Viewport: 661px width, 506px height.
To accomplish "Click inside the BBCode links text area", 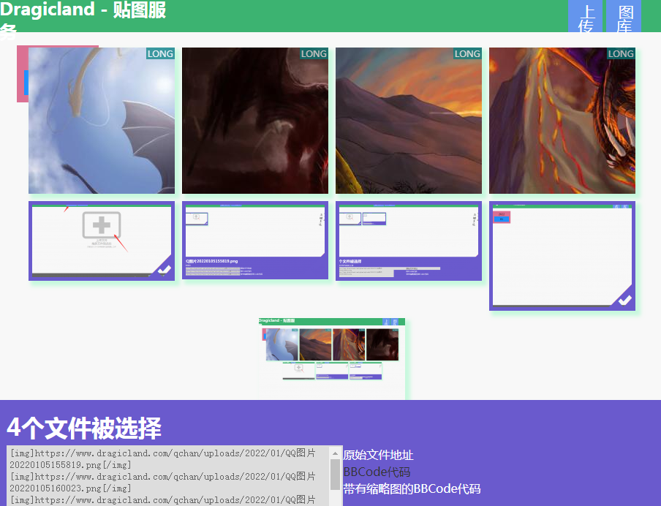I will (x=169, y=475).
